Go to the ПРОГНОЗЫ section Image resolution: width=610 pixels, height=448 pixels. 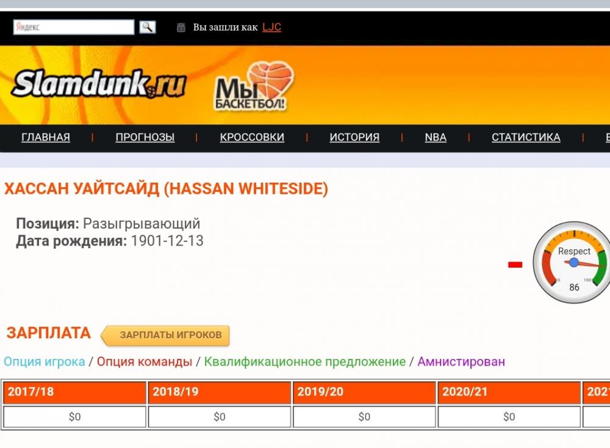[145, 137]
